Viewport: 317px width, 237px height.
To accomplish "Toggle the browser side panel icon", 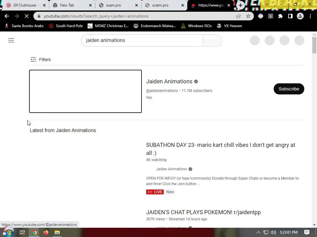I will [290, 16].
